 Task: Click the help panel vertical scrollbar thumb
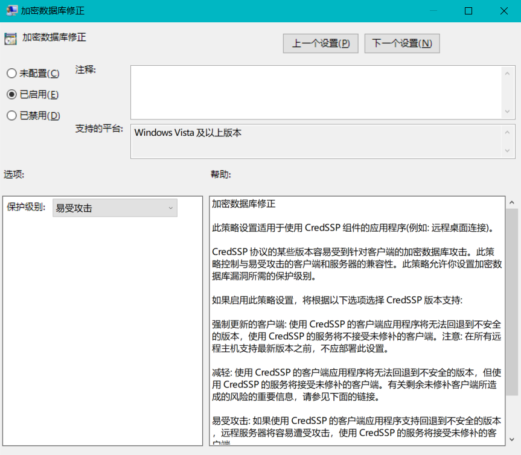512,302
